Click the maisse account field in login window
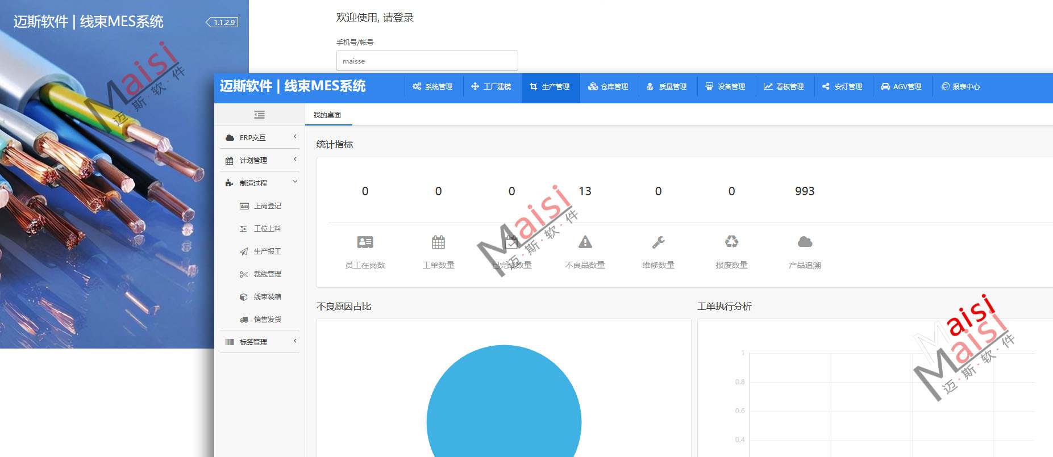Screen dimensions: 1053x457 pyautogui.click(x=427, y=61)
